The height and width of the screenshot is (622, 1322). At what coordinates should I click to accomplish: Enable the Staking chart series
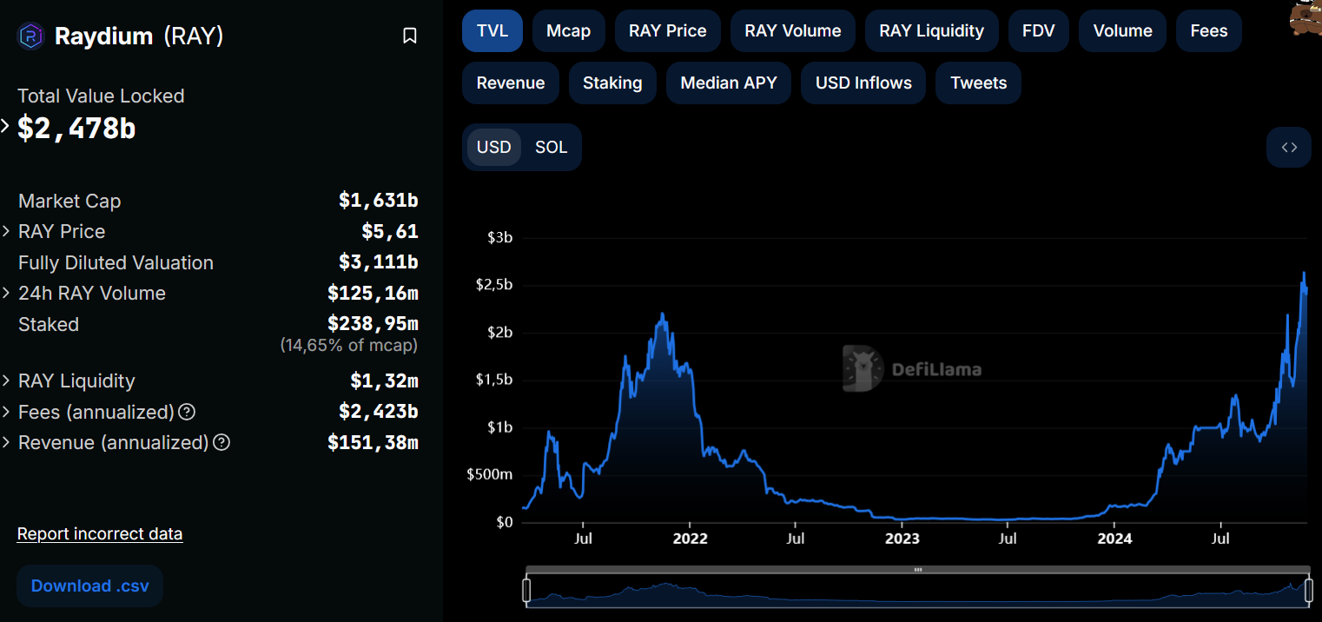tap(612, 83)
